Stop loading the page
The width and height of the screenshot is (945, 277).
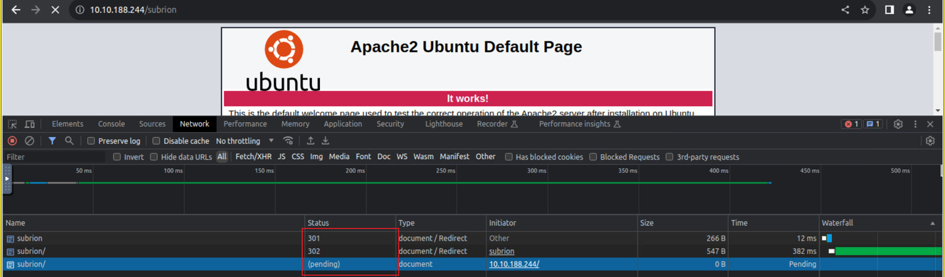pos(55,10)
